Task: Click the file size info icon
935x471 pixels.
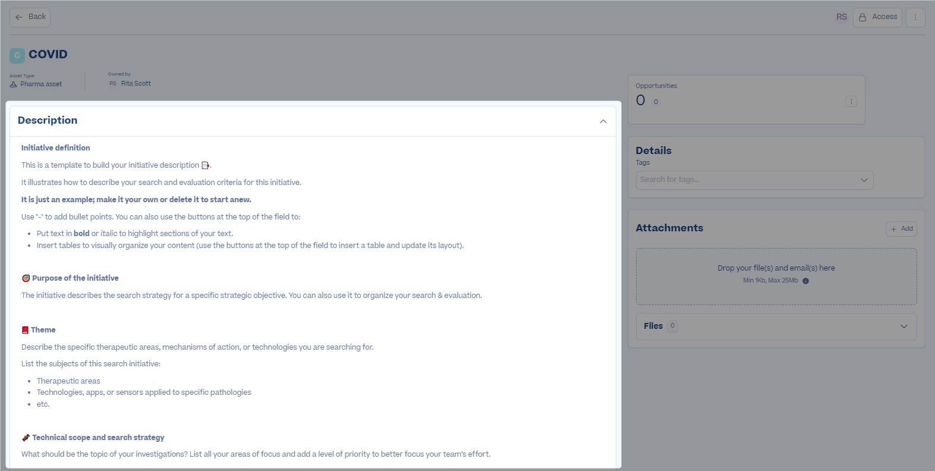Action: pyautogui.click(x=806, y=281)
